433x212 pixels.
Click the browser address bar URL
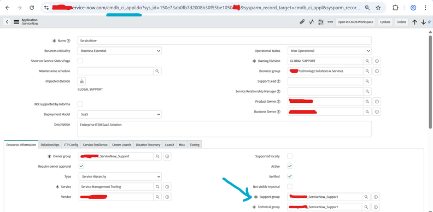click(x=206, y=8)
